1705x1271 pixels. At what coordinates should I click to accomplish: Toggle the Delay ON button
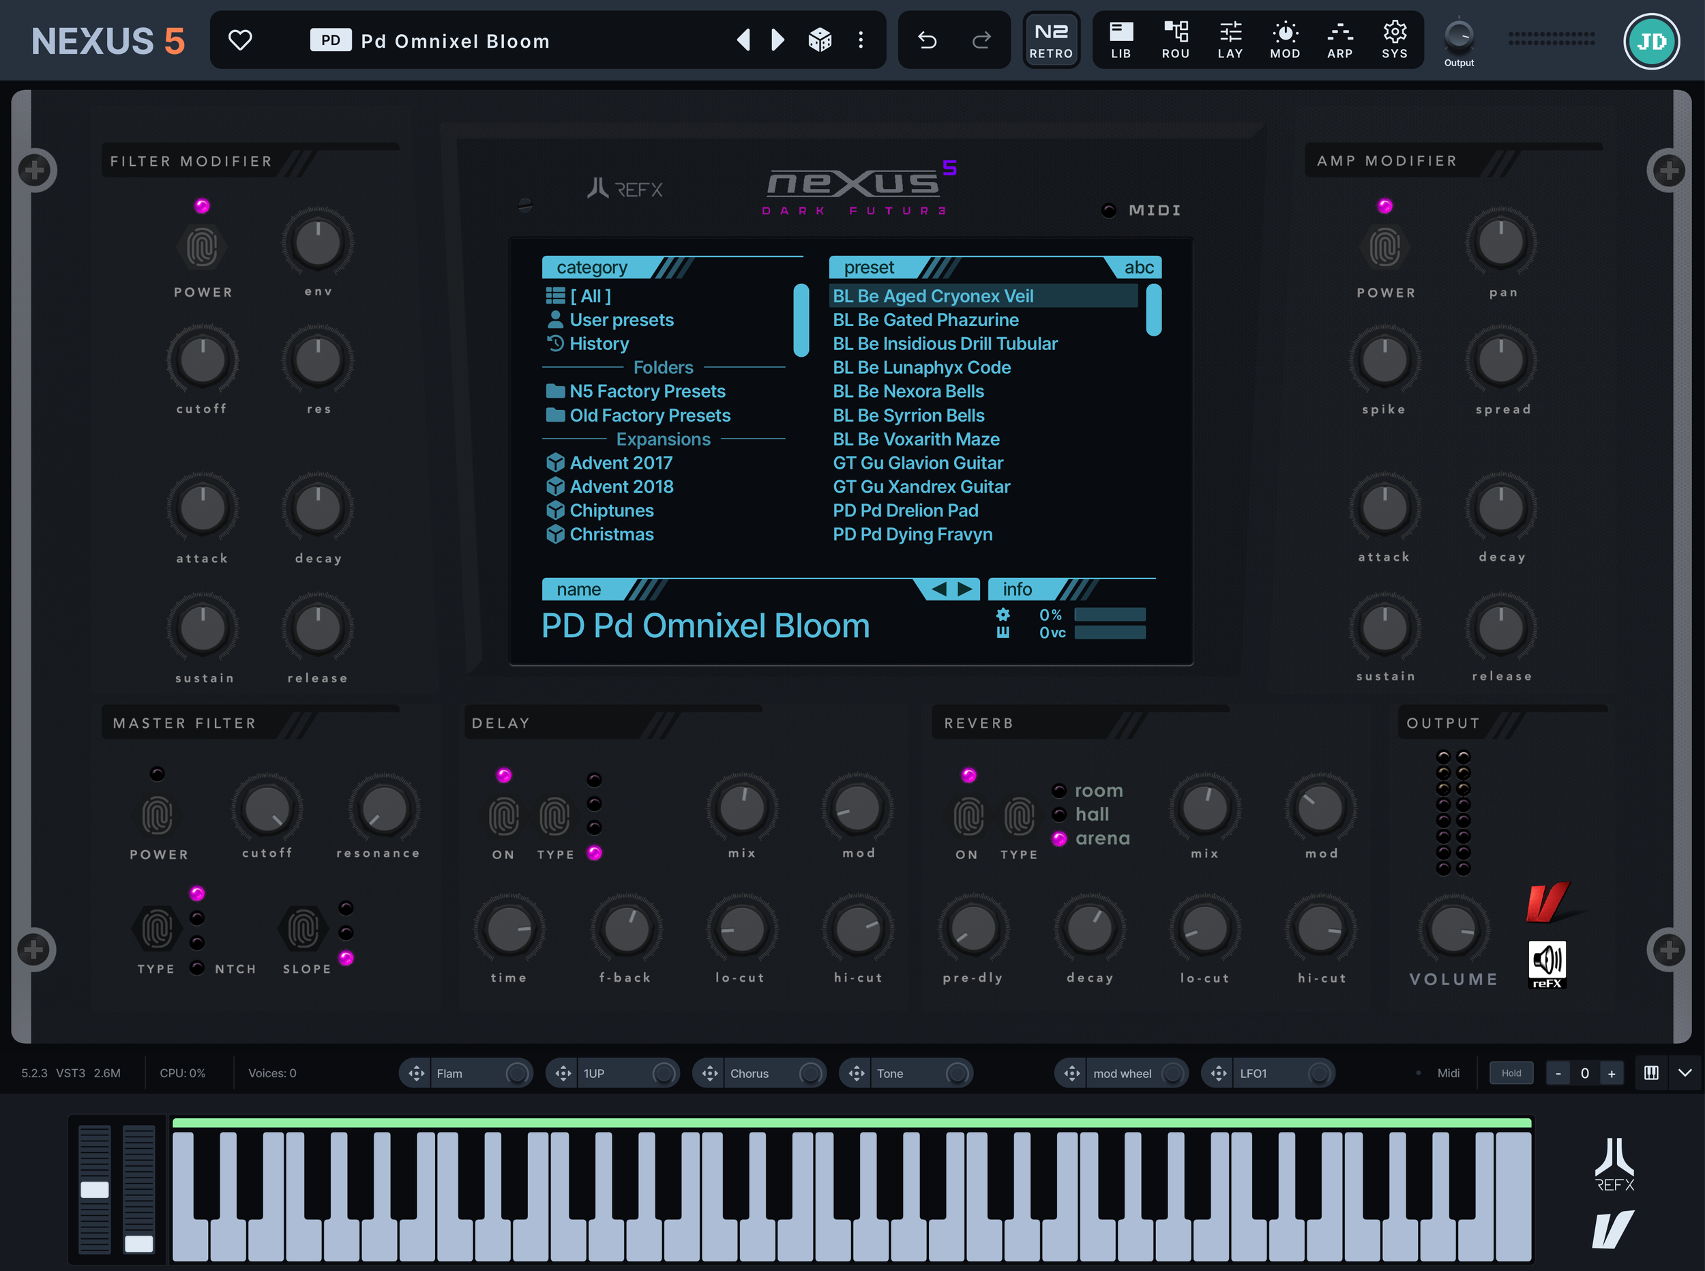tap(504, 817)
